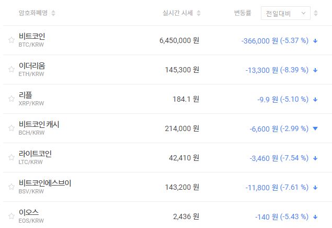
Task: Click the 암호화폐명 column header text
Action: coord(33,13)
